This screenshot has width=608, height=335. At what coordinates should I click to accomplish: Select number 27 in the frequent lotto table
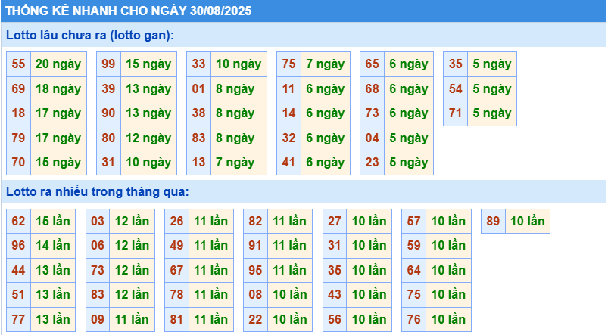pyautogui.click(x=335, y=221)
